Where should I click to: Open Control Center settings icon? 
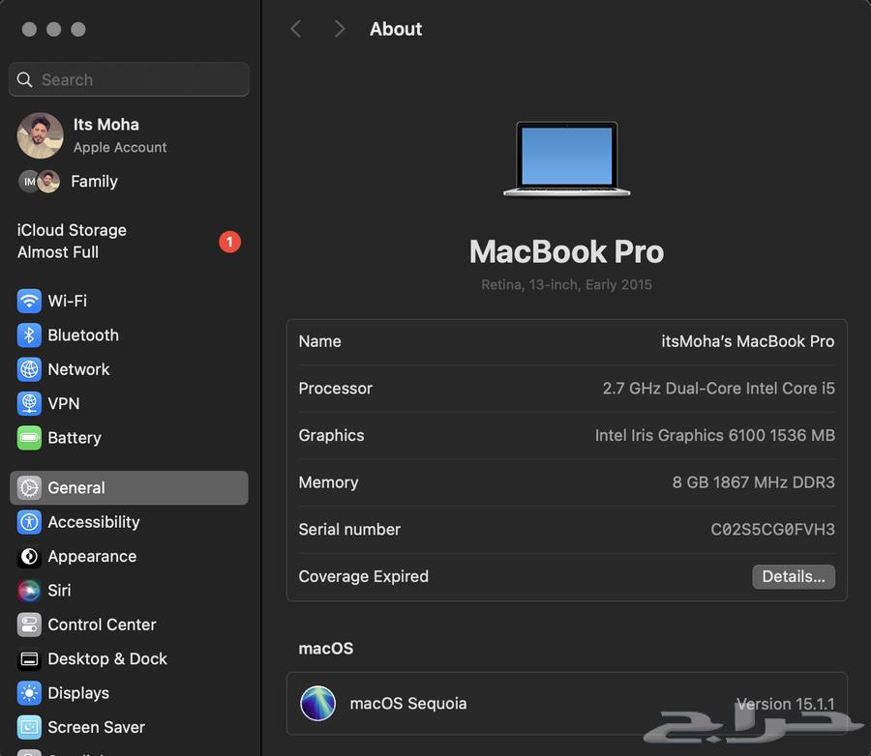coord(29,625)
